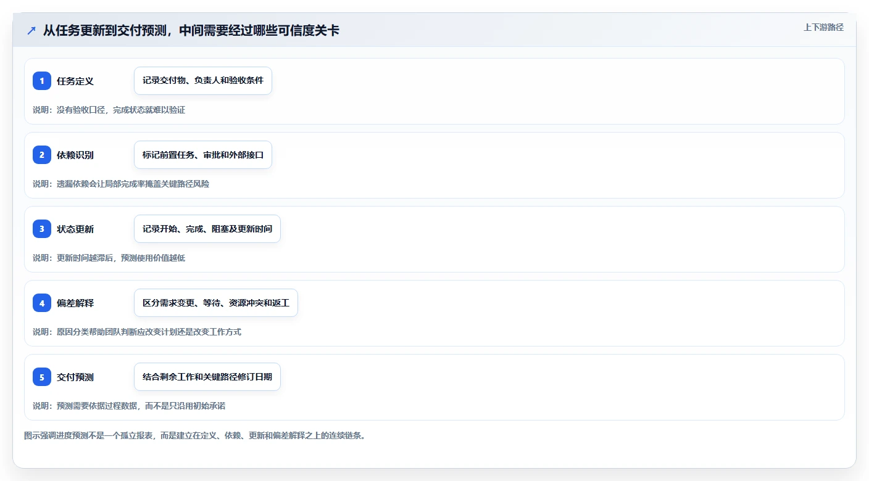Select the 偏差解释 step label
This screenshot has width=869, height=481.
click(x=75, y=303)
